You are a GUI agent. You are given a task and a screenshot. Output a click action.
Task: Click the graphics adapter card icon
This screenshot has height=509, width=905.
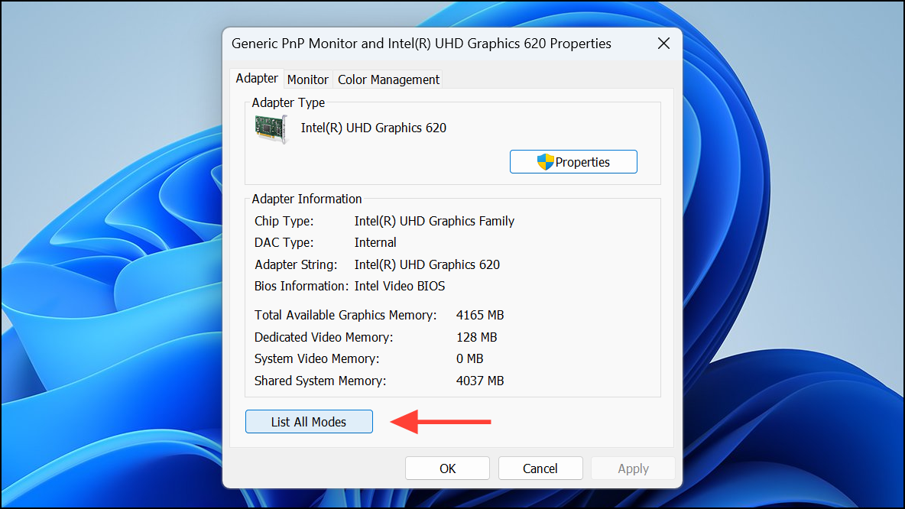(271, 128)
